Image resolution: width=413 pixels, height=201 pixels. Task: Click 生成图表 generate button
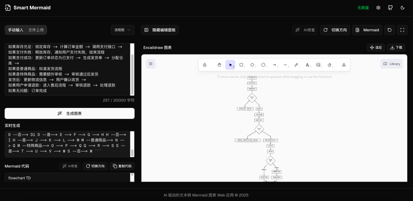coord(70,114)
